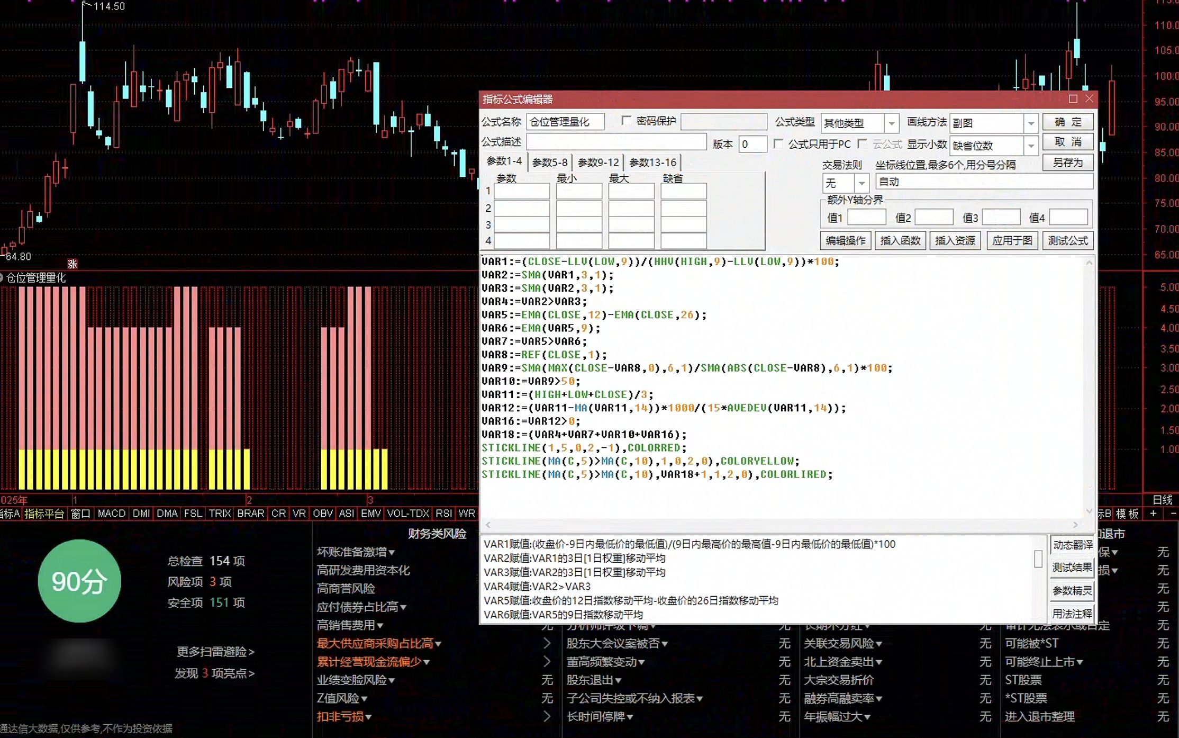Open 公式类型 dropdown showing 其他类型
The image size is (1179, 738).
(892, 123)
